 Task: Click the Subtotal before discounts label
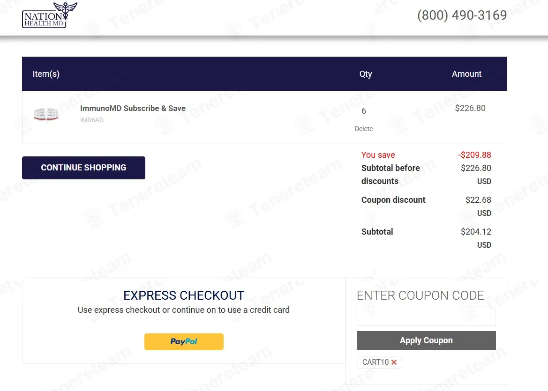coord(390,175)
